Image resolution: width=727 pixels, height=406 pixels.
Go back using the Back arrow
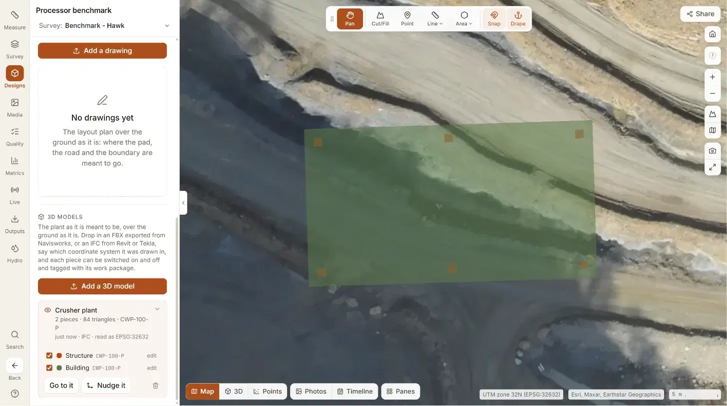coord(14,369)
